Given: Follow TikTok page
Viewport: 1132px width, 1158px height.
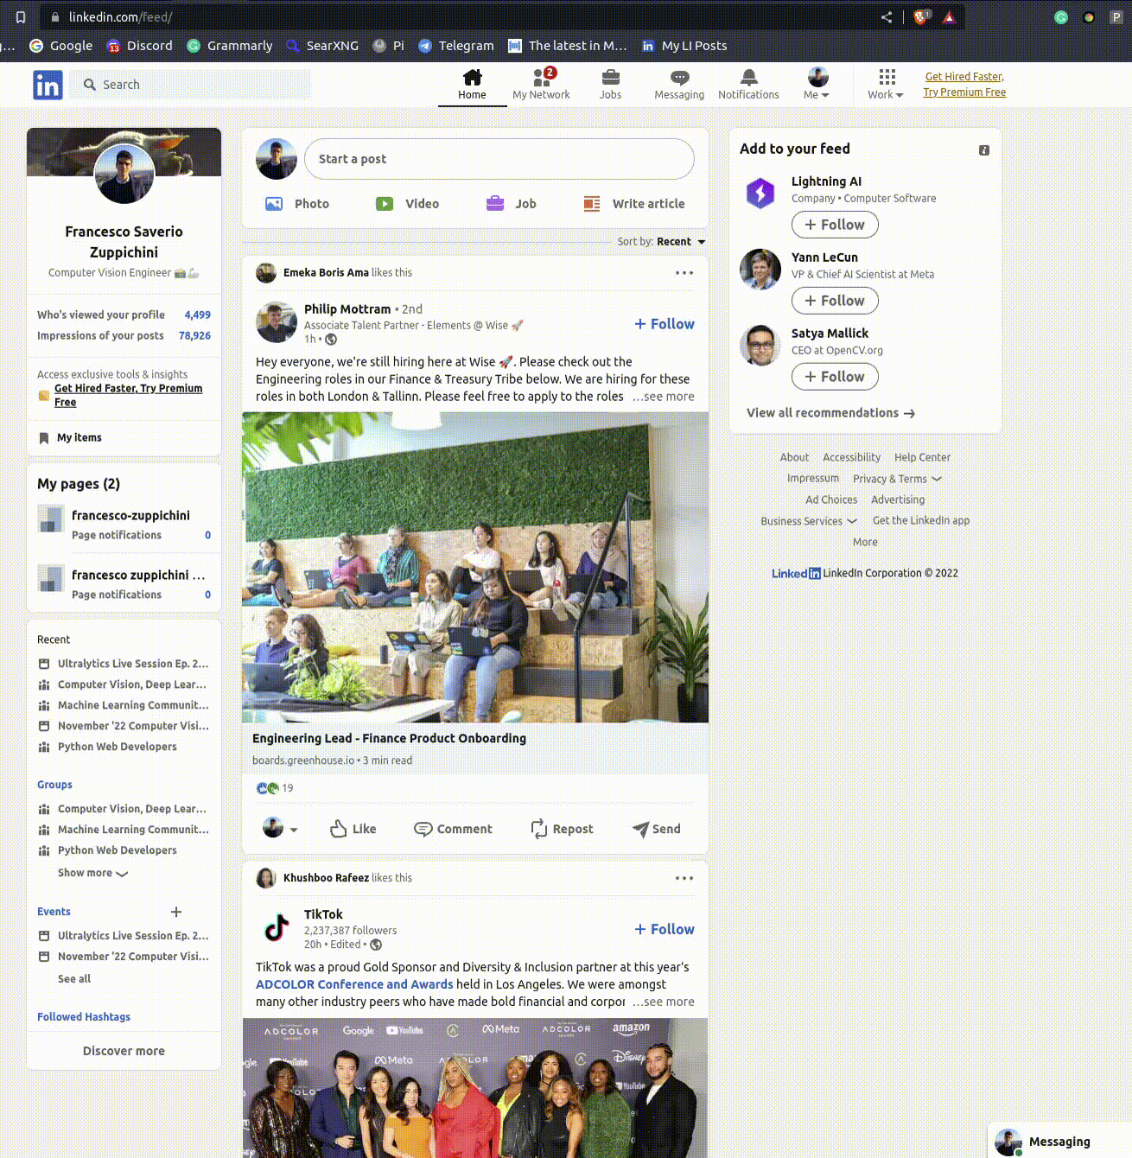Looking at the screenshot, I should 665,930.
